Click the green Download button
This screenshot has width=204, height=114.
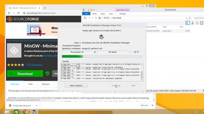[x=25, y=73]
